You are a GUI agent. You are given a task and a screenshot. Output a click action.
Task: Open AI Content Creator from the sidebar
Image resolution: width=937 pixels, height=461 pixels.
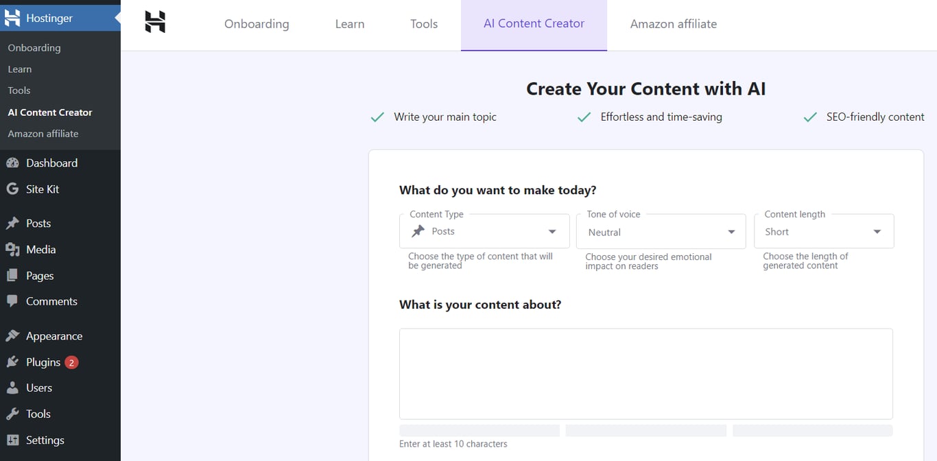pyautogui.click(x=49, y=112)
